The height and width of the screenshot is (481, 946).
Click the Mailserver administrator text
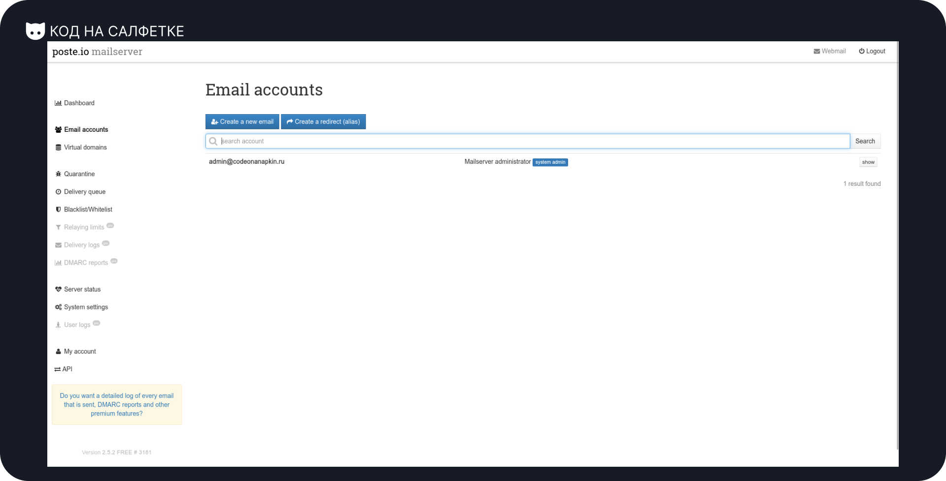pyautogui.click(x=498, y=162)
